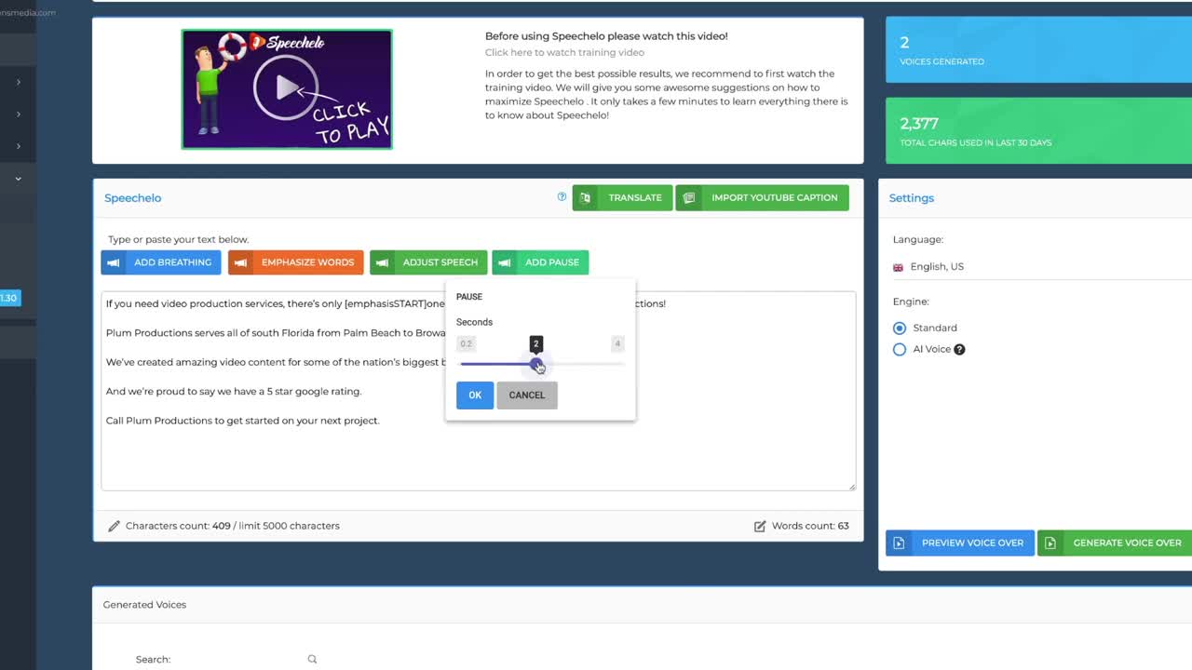Click the Translate button
Image resolution: width=1192 pixels, height=670 pixels.
(x=622, y=197)
